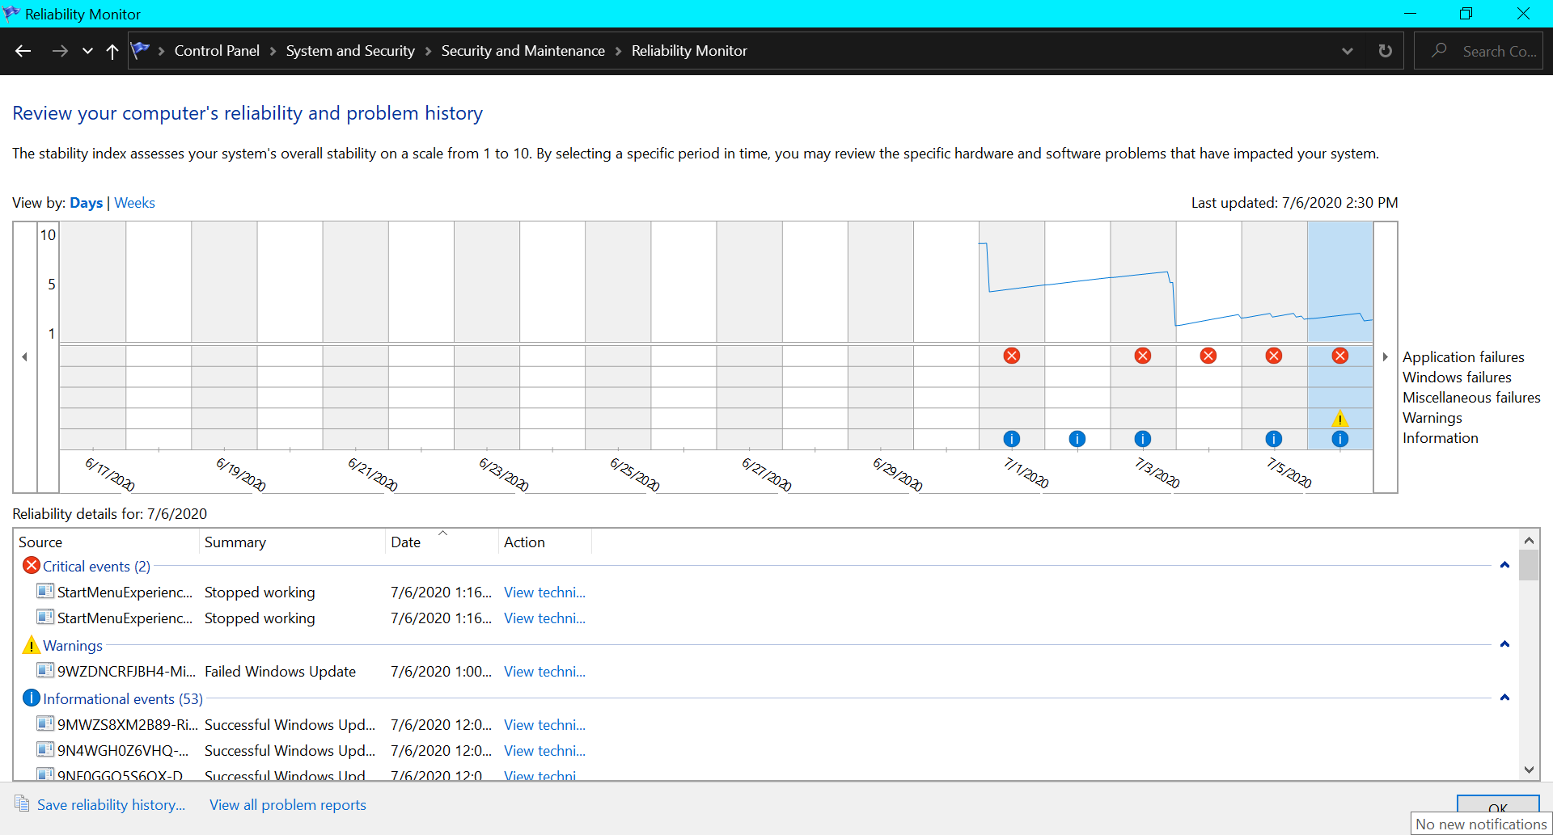
Task: Collapse the Informational events group
Action: point(1504,698)
